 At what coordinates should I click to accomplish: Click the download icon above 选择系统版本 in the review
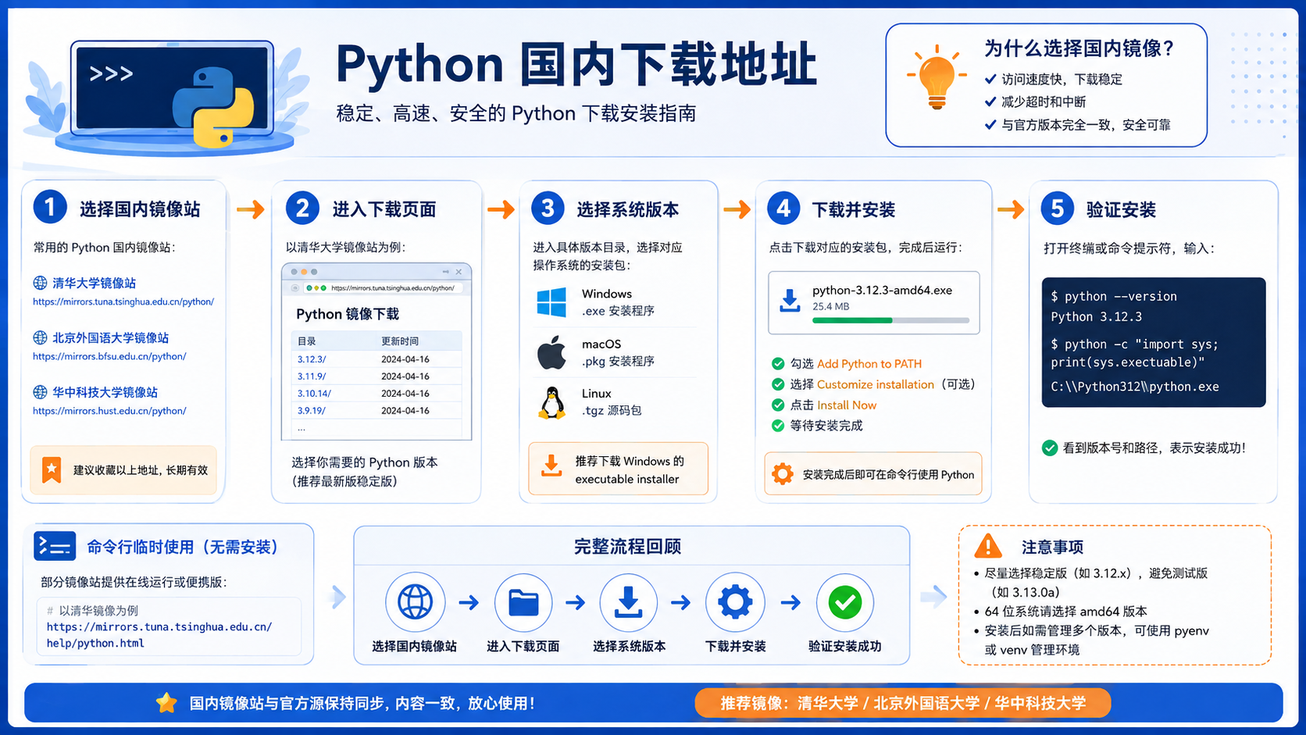coord(629,602)
